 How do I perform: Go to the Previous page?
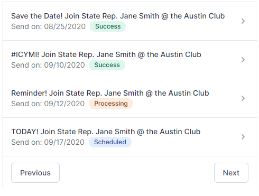click(x=35, y=173)
